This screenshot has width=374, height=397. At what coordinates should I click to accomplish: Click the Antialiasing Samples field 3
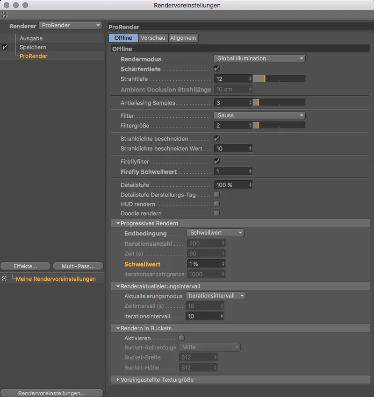coord(233,103)
